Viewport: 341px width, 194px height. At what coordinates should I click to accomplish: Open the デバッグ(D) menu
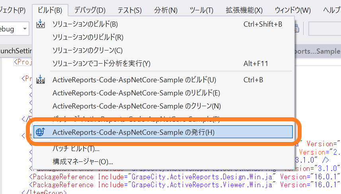90,10
